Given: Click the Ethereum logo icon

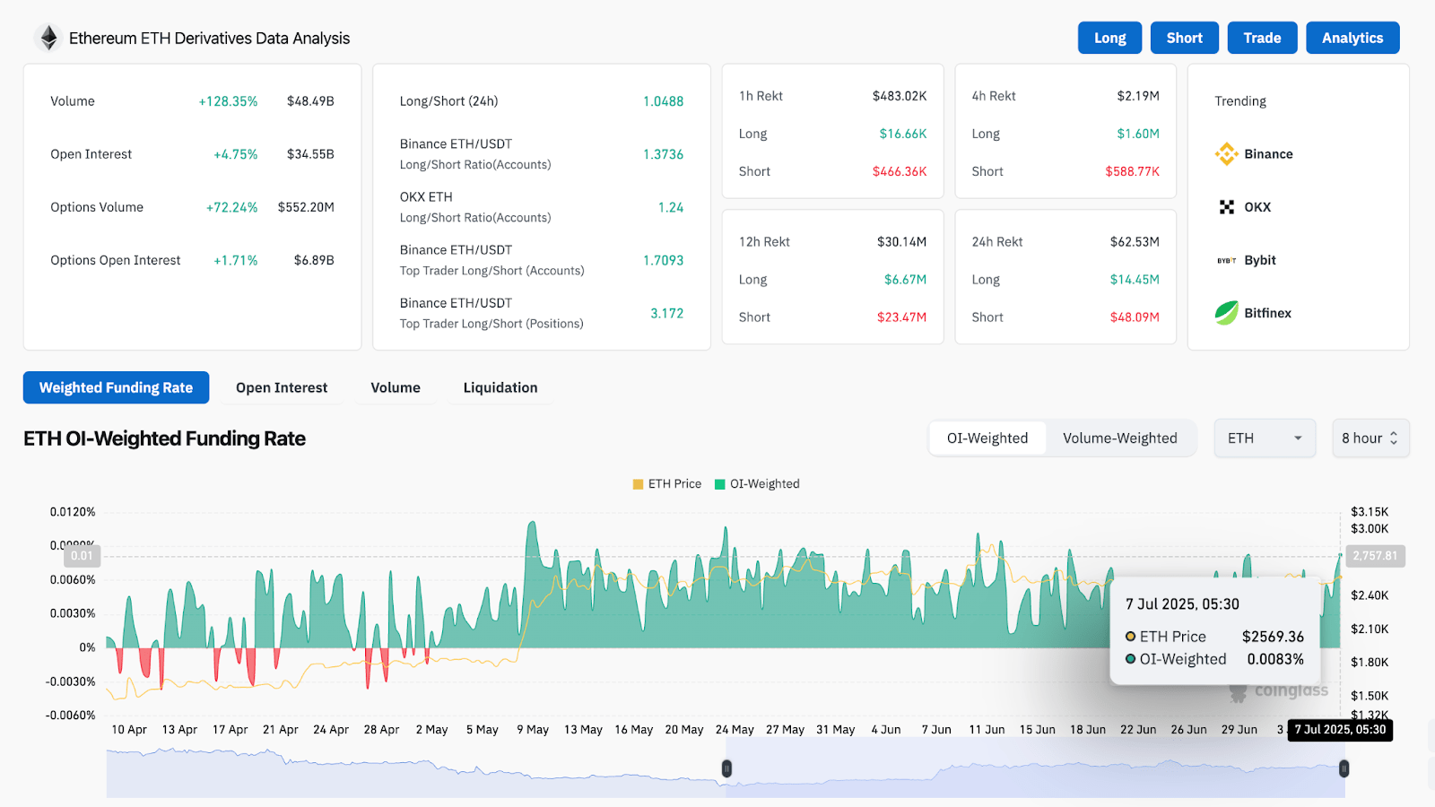Looking at the screenshot, I should [48, 38].
